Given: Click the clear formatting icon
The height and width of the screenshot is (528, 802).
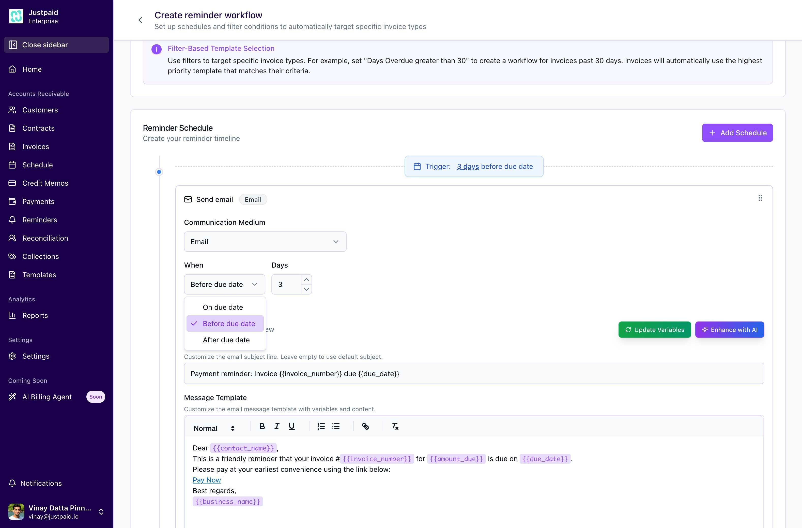Looking at the screenshot, I should click(x=395, y=426).
